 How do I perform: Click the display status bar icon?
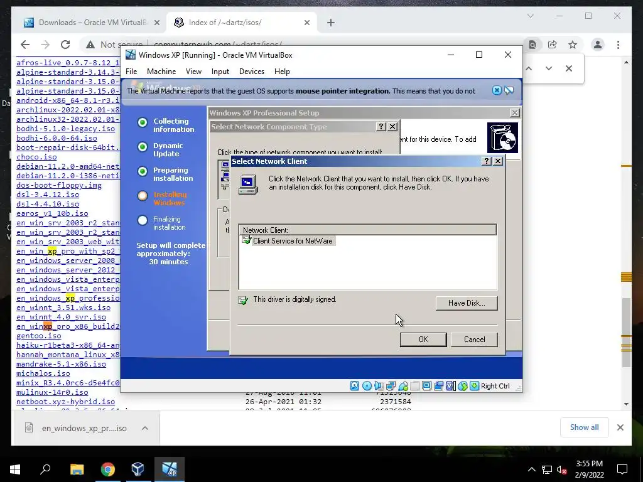pos(426,386)
